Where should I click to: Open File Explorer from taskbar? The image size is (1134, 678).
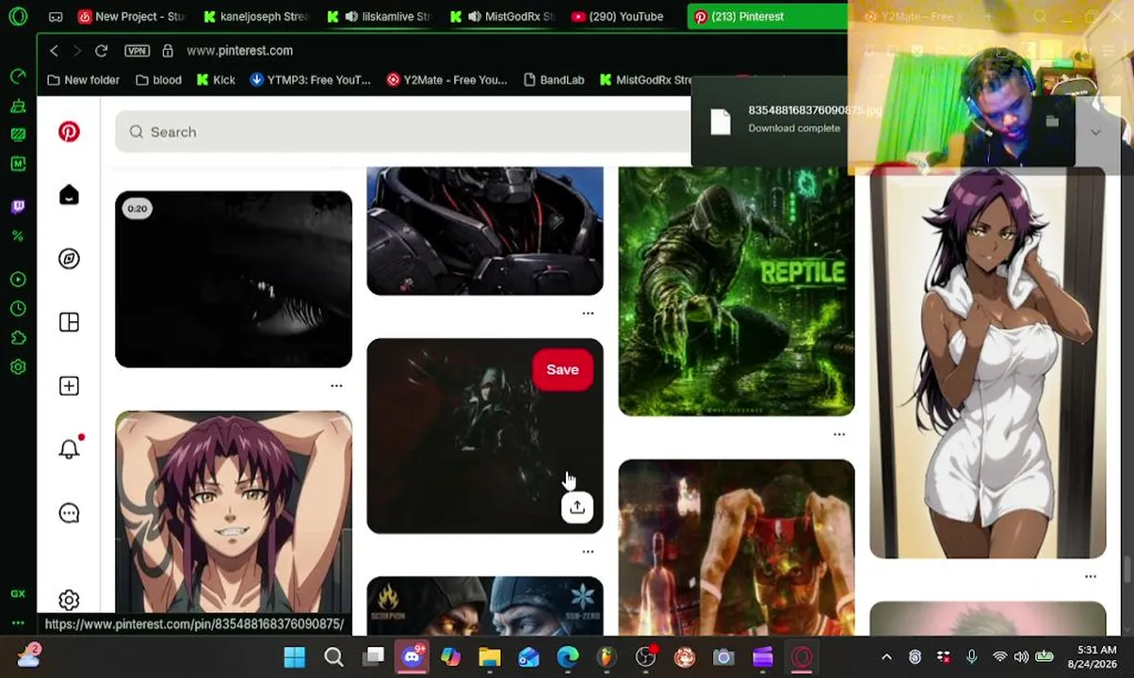coord(490,656)
